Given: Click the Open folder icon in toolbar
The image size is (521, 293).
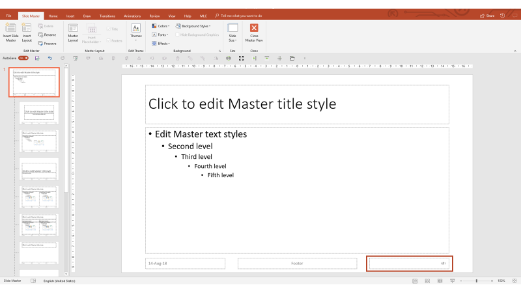Looking at the screenshot, I should [x=292, y=58].
